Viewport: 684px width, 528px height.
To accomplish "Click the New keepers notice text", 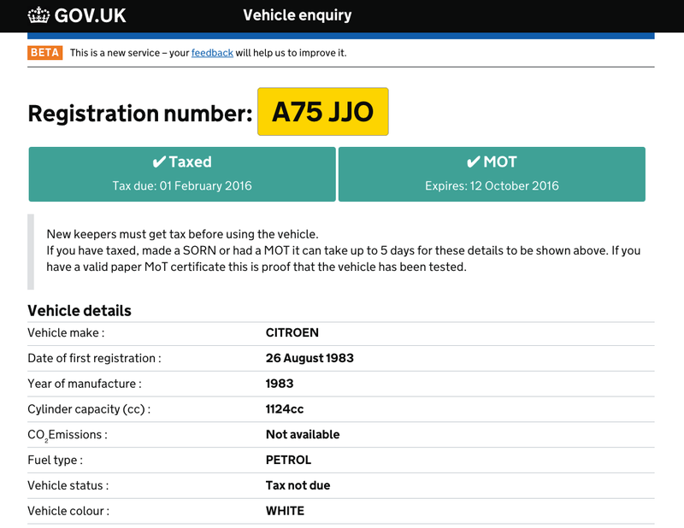I will [182, 234].
